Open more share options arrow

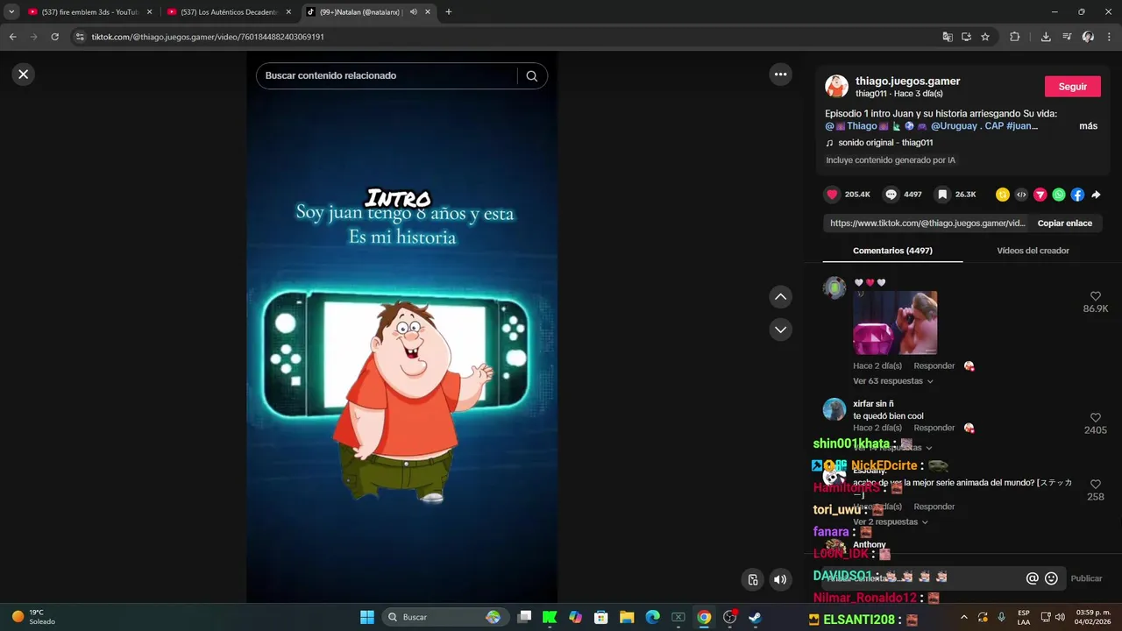pos(1096,195)
